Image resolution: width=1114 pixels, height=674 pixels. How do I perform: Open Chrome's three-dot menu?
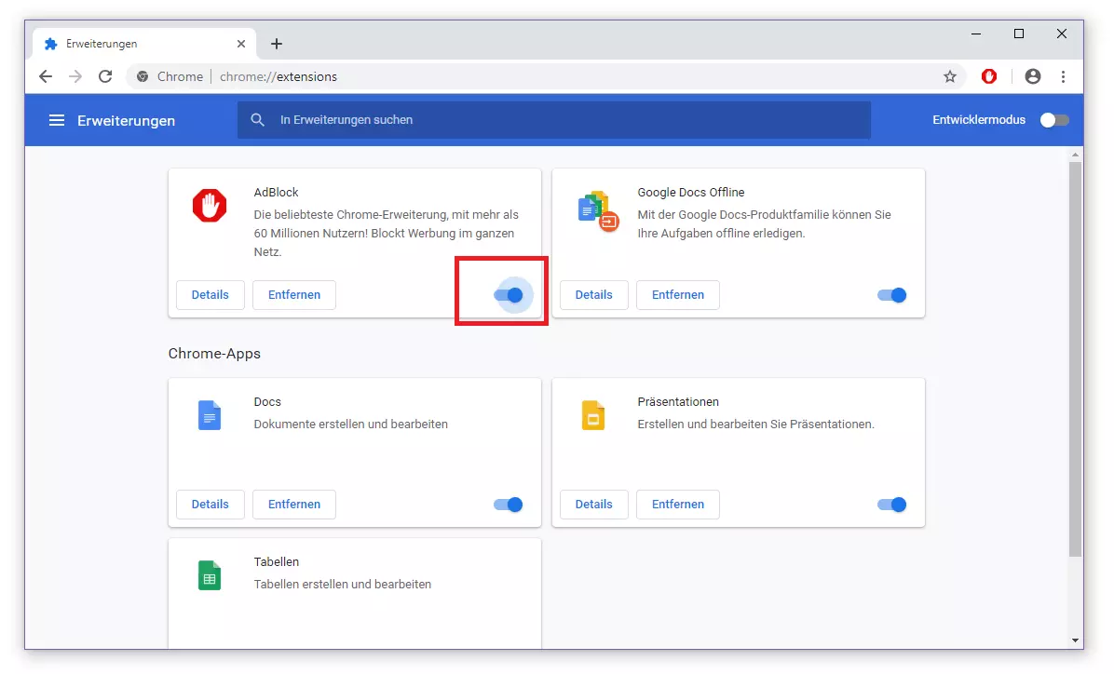pyautogui.click(x=1063, y=76)
